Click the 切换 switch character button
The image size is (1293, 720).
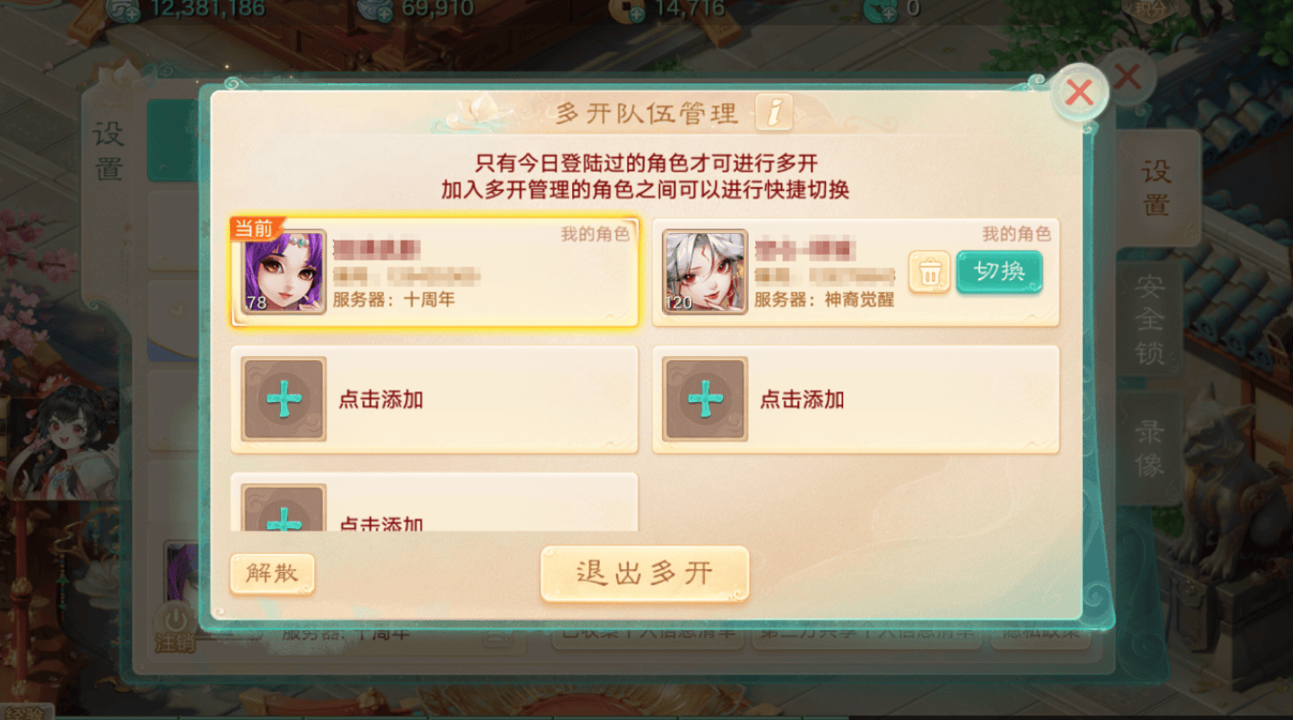tap(999, 272)
